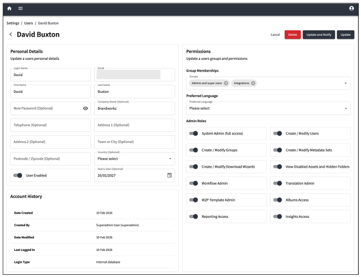This screenshot has height=277, width=361.
Task: Open the hamburger menu
Action: [21, 9]
